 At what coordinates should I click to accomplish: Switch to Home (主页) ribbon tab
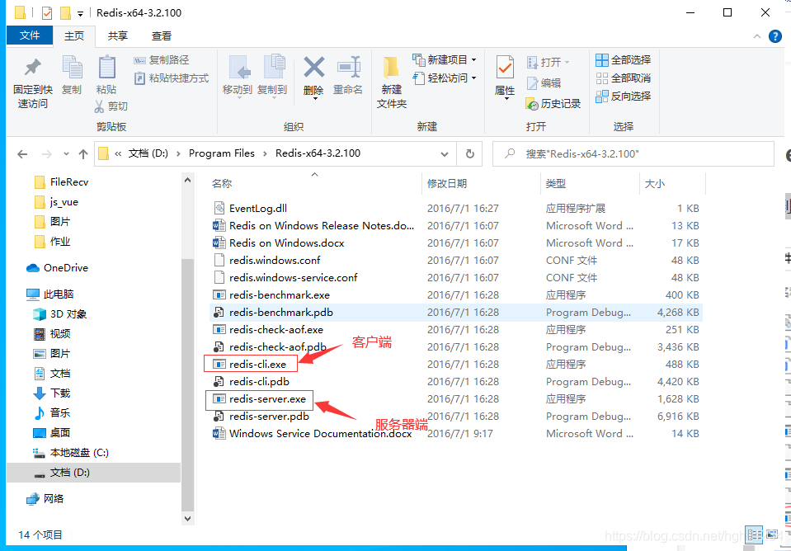coord(74,35)
